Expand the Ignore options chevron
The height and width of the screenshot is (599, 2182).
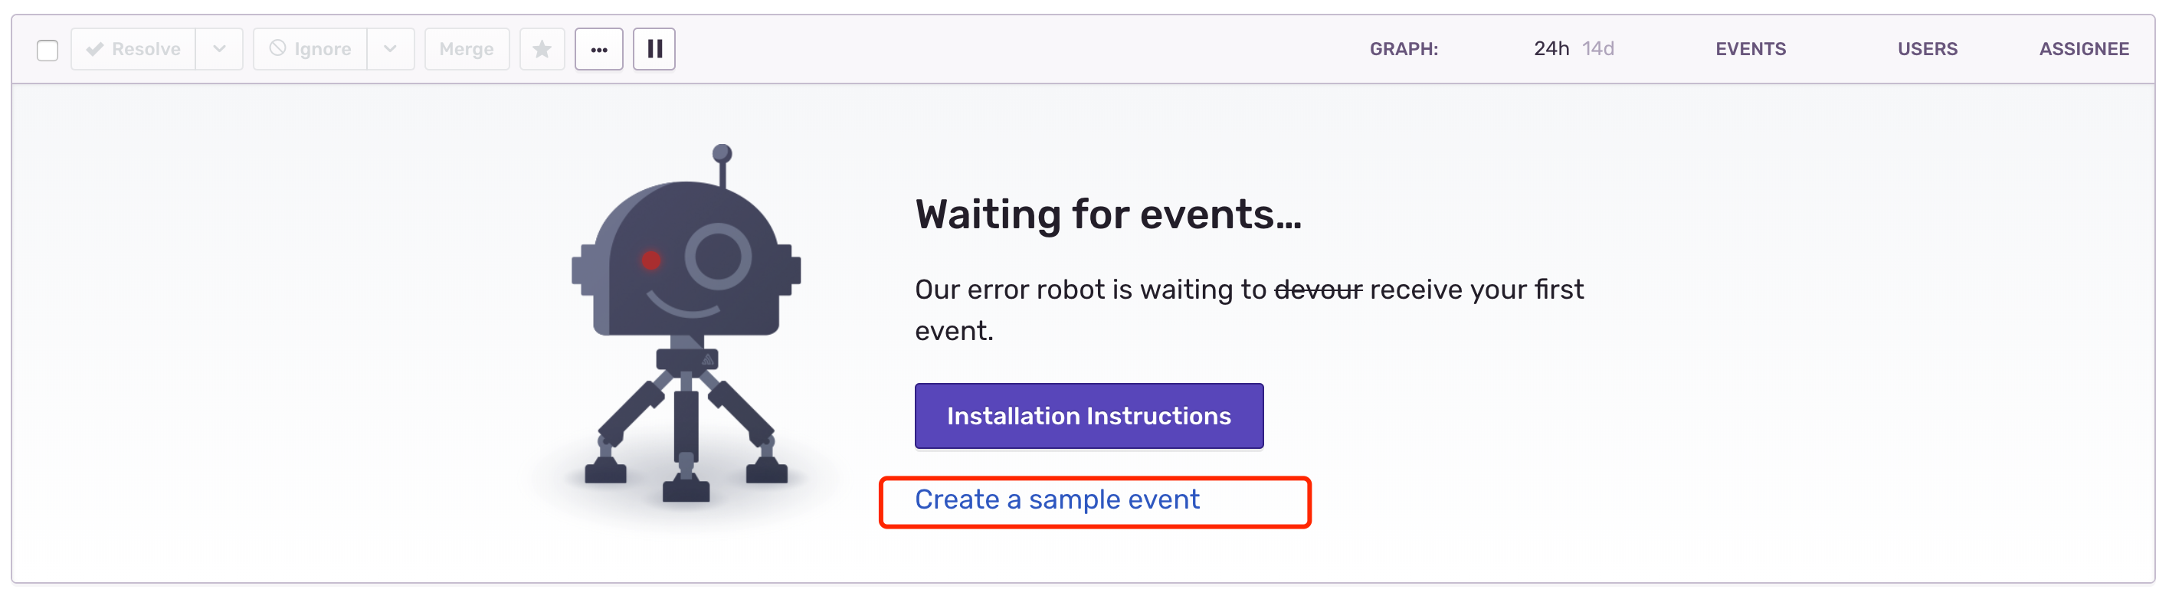coord(391,48)
